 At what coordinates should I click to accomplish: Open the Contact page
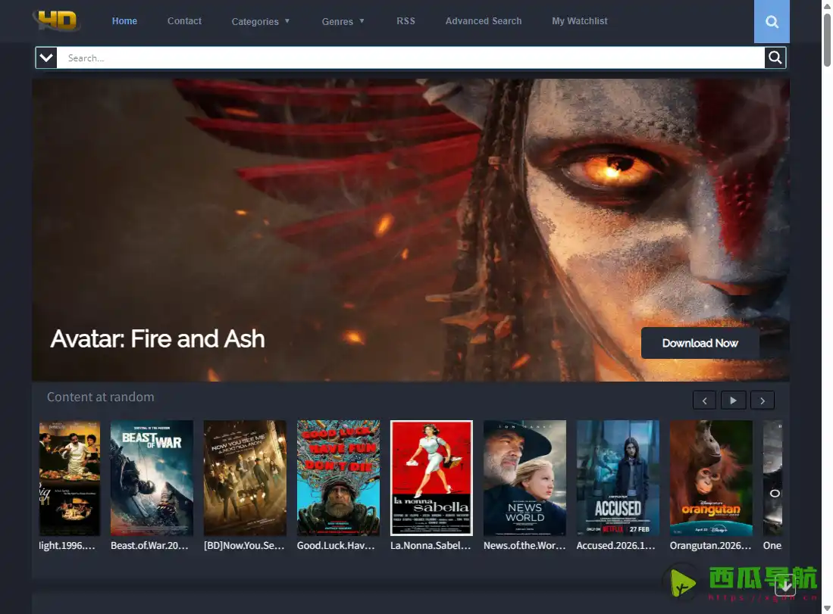coord(184,20)
